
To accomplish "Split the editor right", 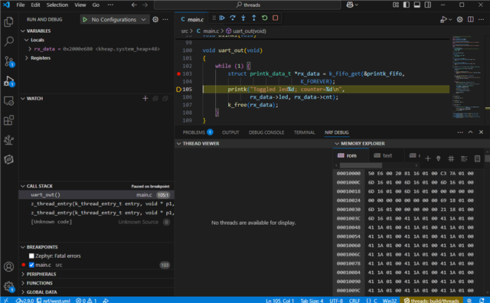I will pos(471,19).
